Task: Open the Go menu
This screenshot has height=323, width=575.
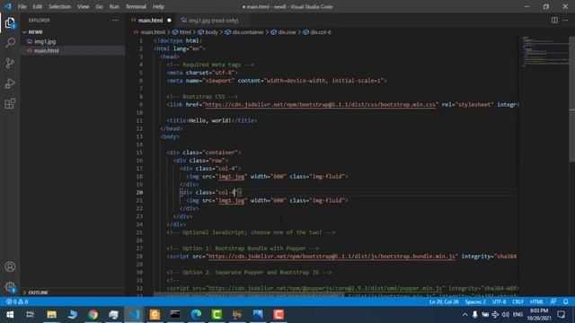Action: coord(100,6)
